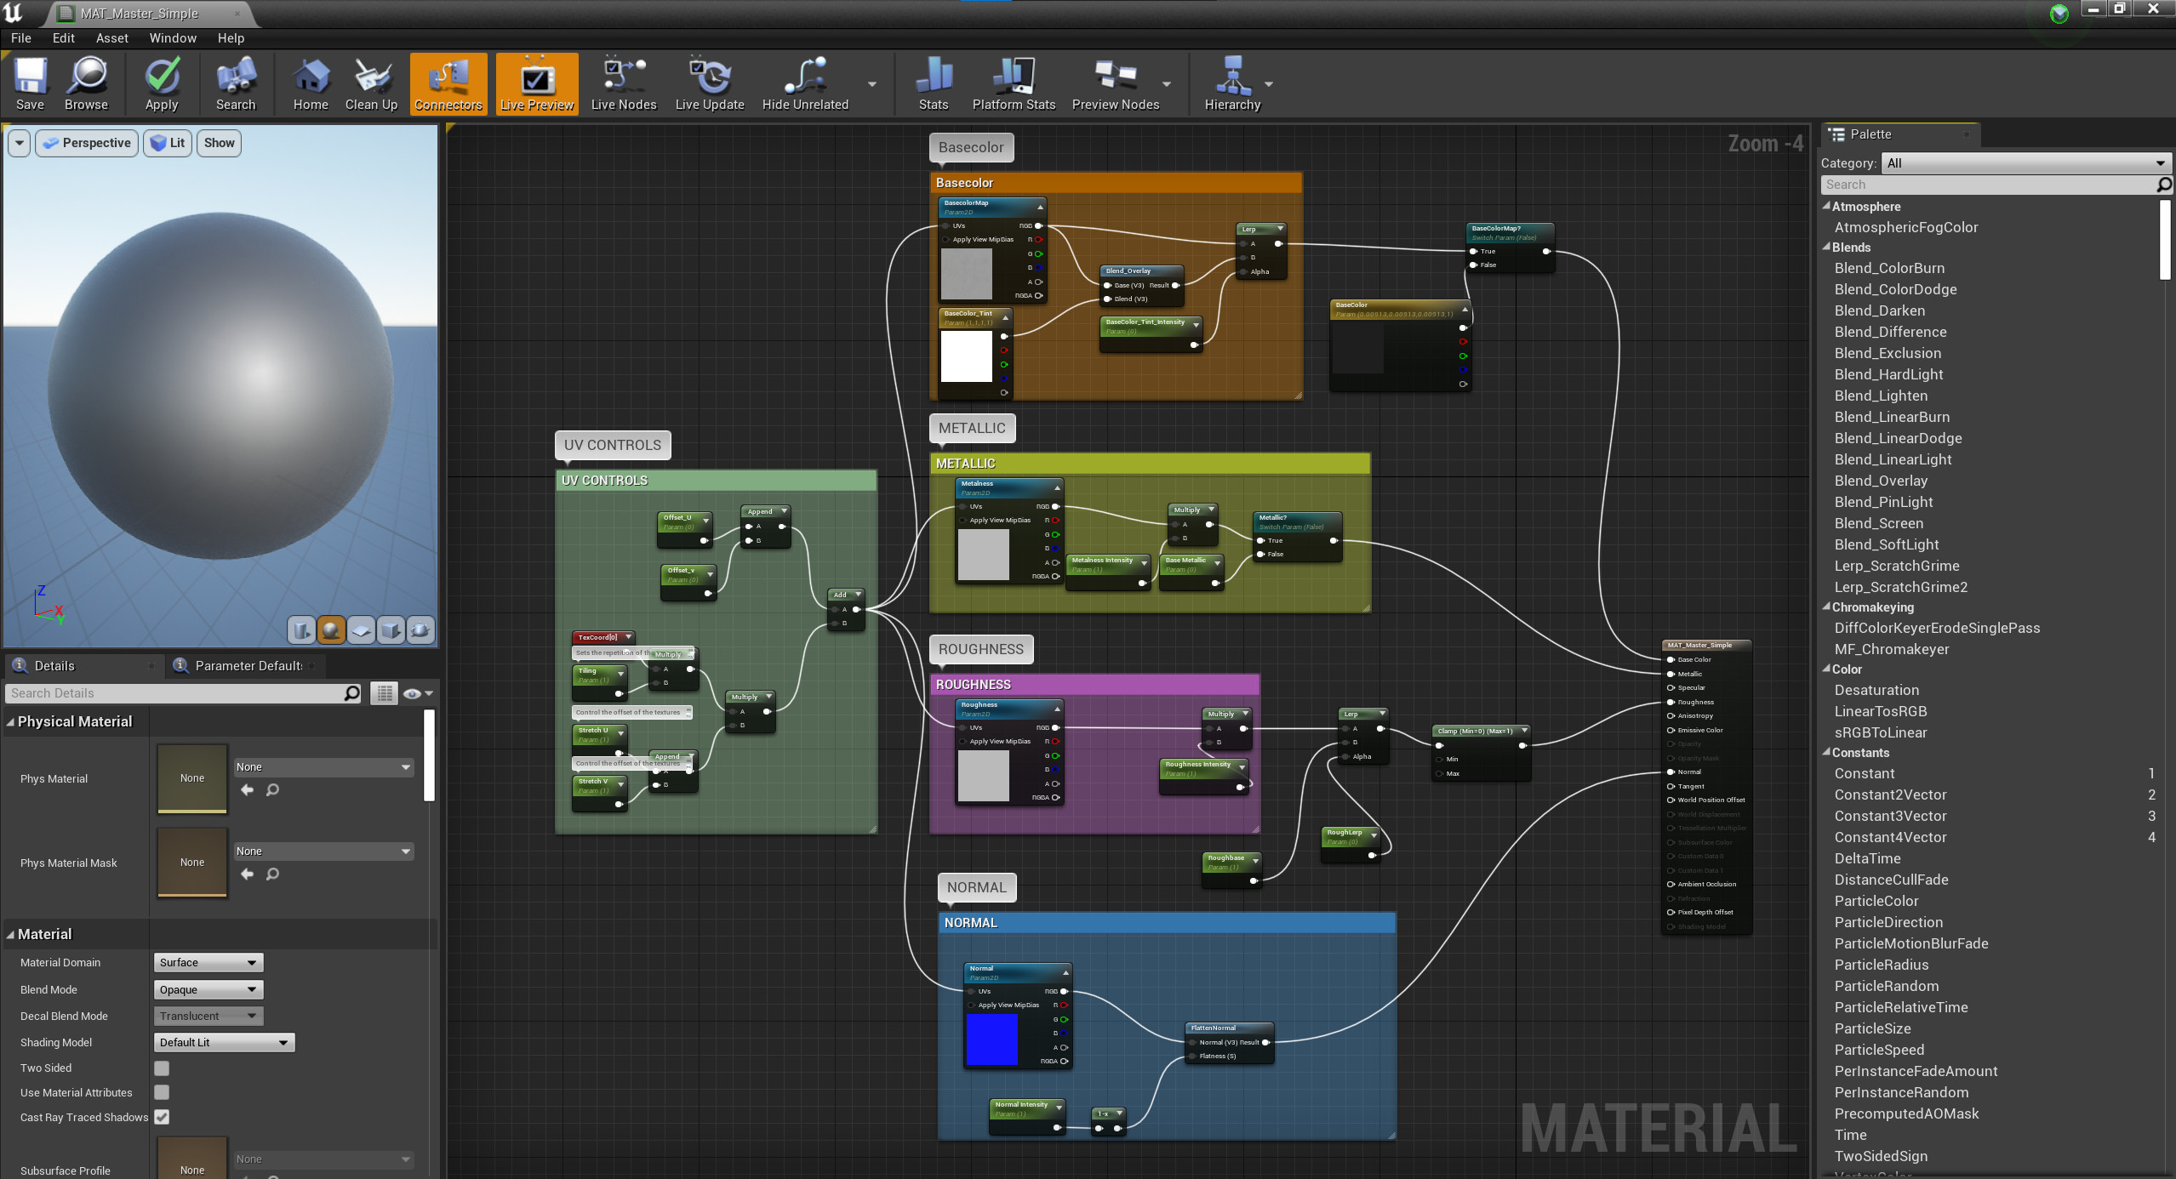The image size is (2176, 1179).
Task: Open the Palette Category dropdown
Action: point(2025,163)
